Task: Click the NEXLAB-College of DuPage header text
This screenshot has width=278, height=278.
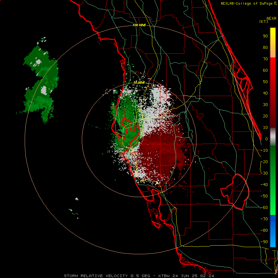Action: point(248,3)
